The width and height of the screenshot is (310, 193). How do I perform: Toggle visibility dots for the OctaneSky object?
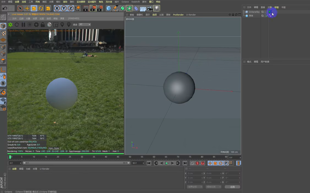click(x=265, y=11)
